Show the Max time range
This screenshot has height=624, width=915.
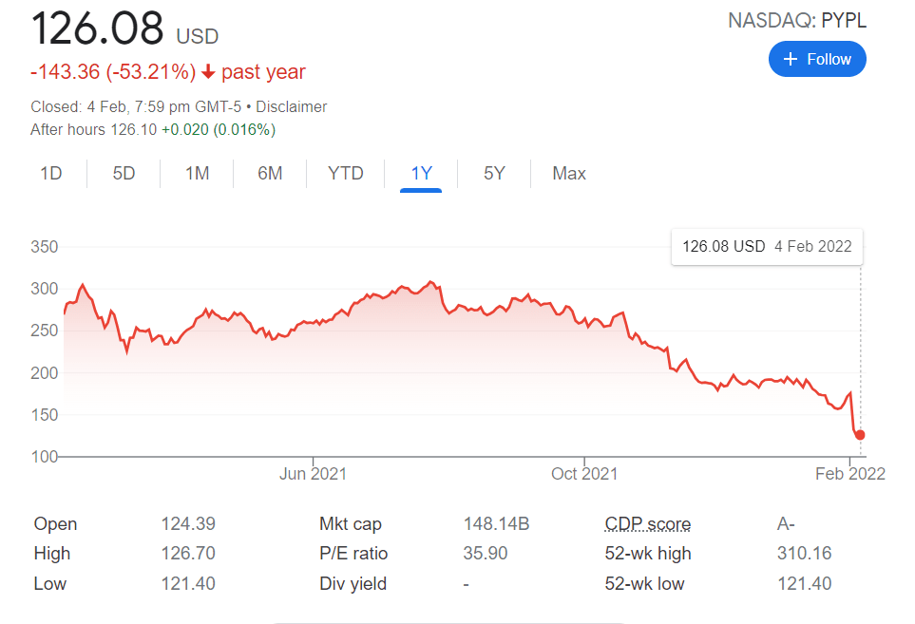pos(569,174)
